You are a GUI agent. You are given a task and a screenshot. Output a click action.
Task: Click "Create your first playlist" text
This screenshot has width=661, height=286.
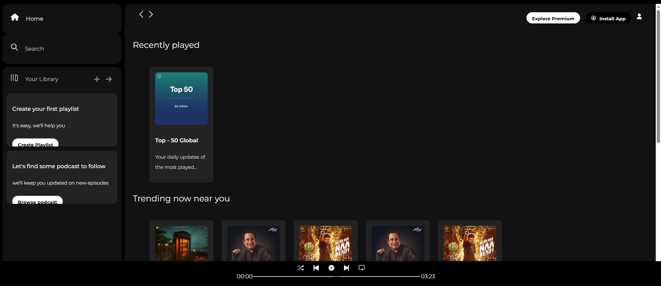pyautogui.click(x=46, y=109)
